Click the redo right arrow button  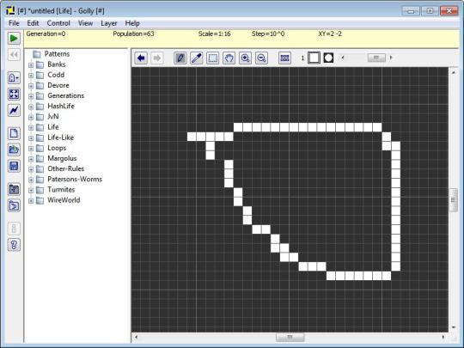[157, 58]
